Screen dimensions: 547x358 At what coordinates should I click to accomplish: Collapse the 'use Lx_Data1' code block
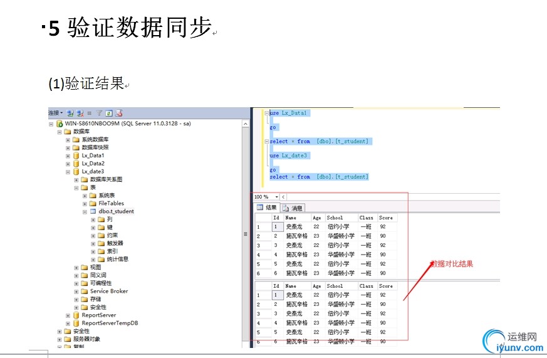[267, 113]
